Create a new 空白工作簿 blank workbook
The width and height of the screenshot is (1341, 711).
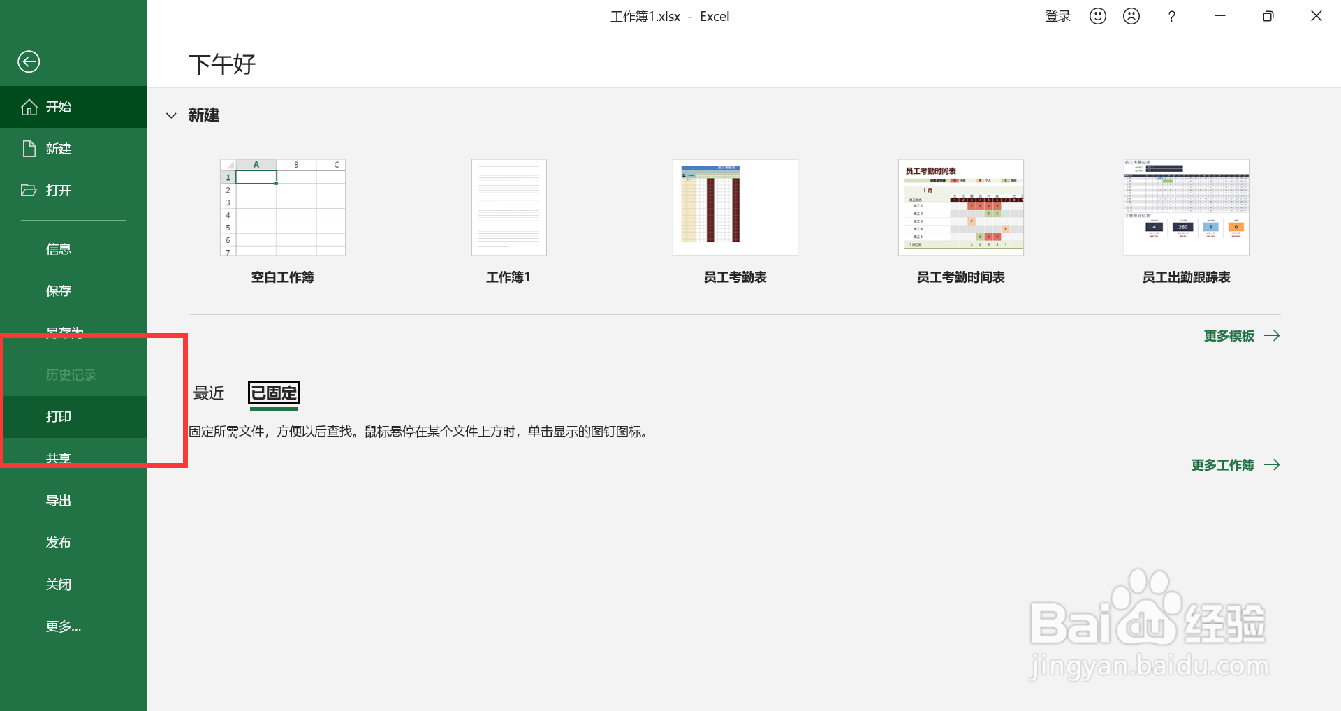[281, 207]
